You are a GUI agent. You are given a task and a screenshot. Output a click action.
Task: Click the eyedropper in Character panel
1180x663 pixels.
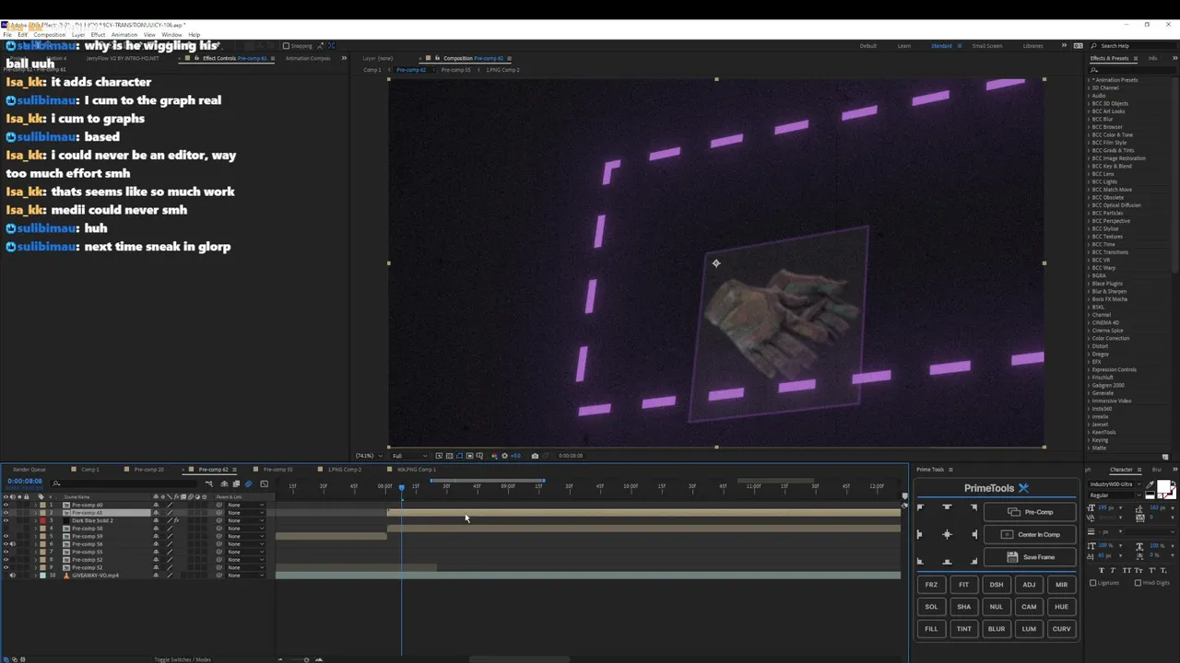pos(1150,484)
